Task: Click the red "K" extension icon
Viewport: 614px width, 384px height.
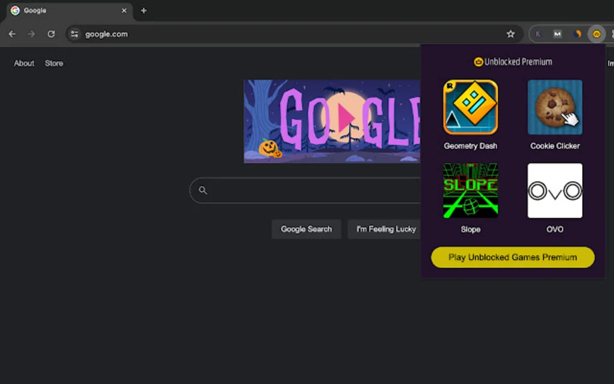Action: pyautogui.click(x=538, y=34)
